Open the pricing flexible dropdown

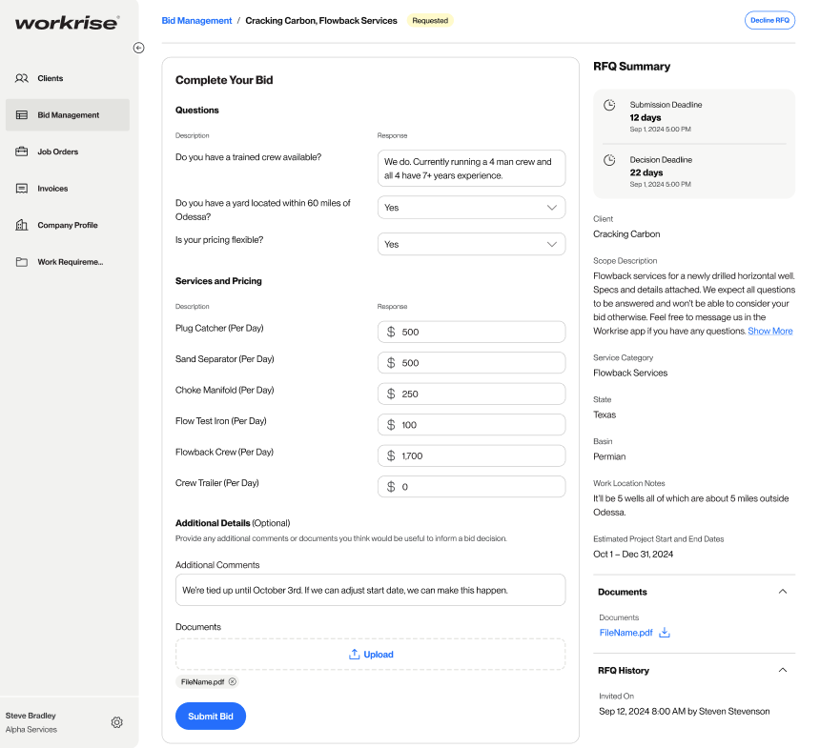click(471, 244)
